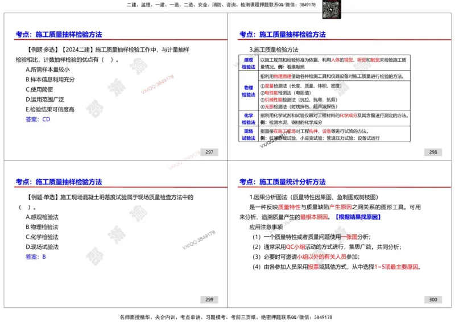Click table cell 物理检验法
Screen dimensions: 455x322
[249, 91]
